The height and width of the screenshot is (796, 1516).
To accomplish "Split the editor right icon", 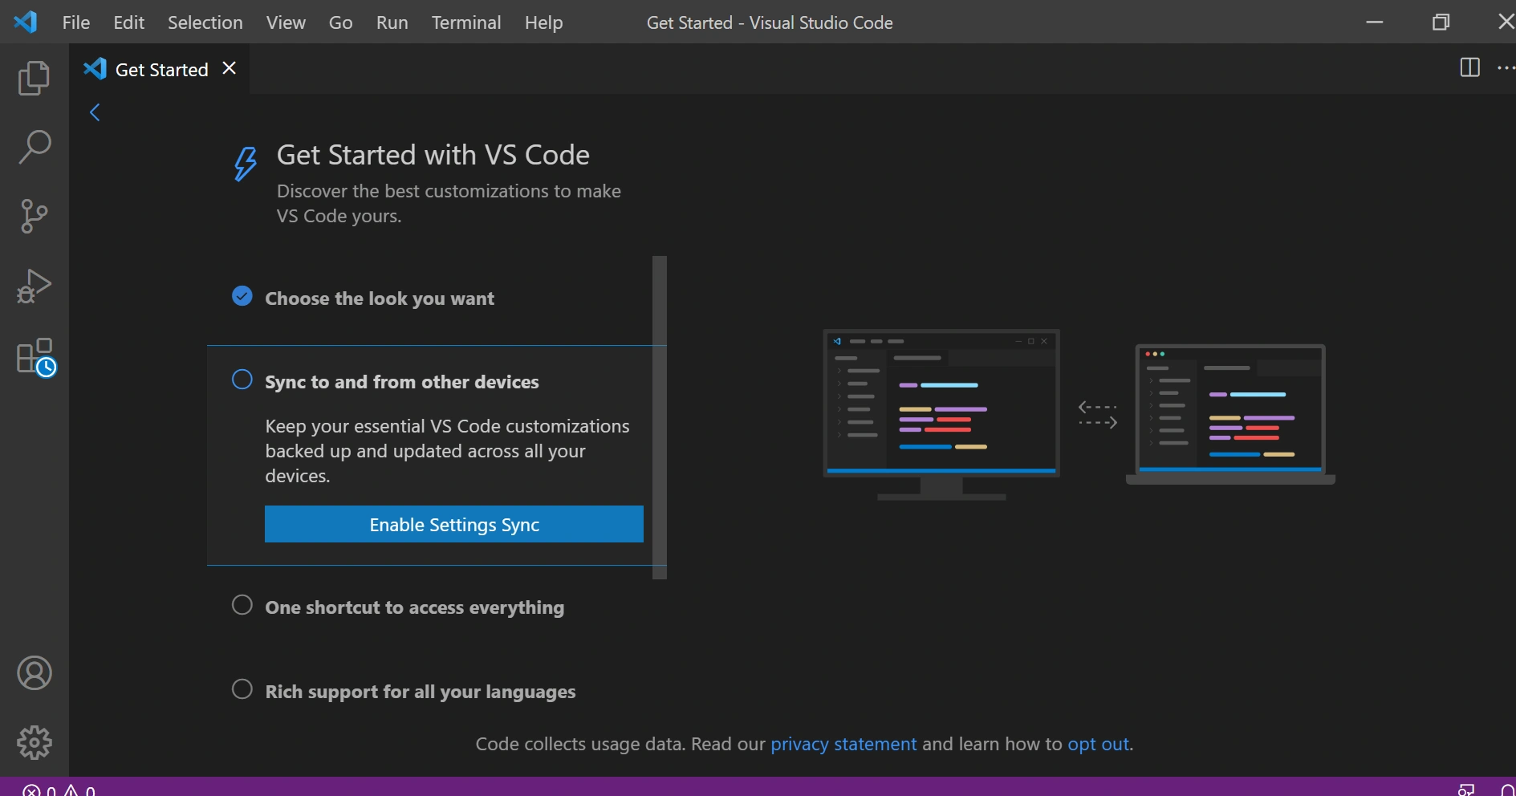I will point(1469,68).
